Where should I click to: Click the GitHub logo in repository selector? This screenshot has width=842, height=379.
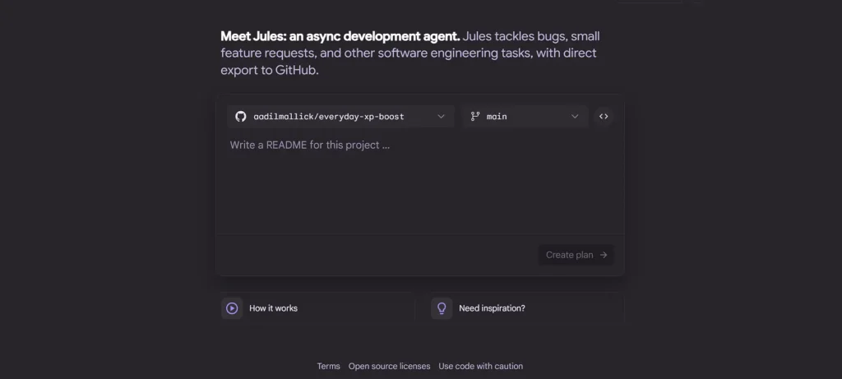[x=241, y=117]
